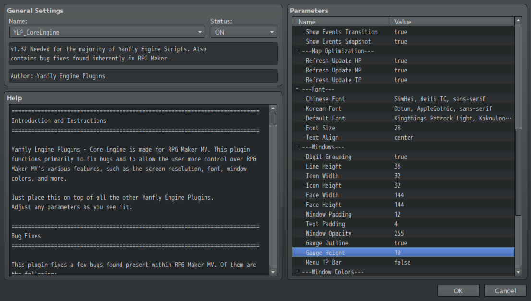The height and width of the screenshot is (301, 531).
Task: Collapse the ---Font--- section
Action: point(297,89)
